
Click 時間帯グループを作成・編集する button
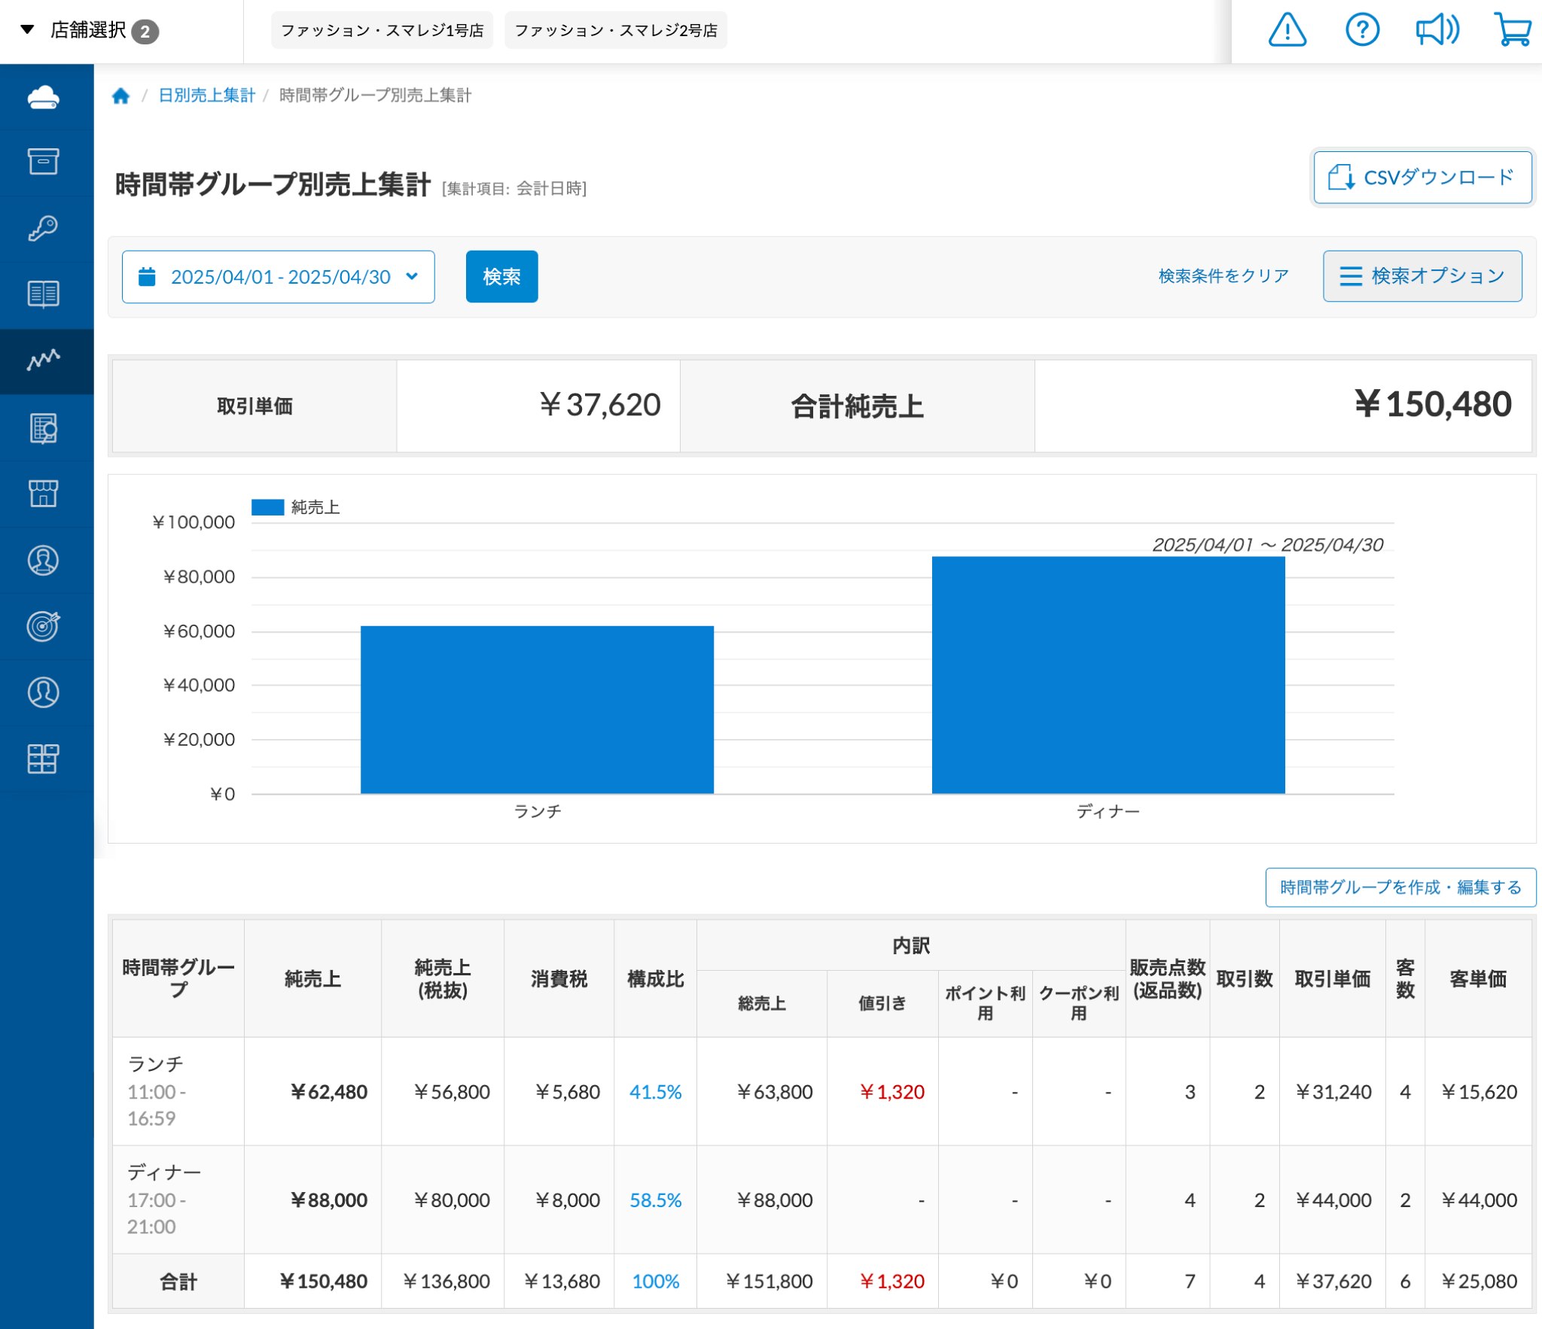[1400, 887]
